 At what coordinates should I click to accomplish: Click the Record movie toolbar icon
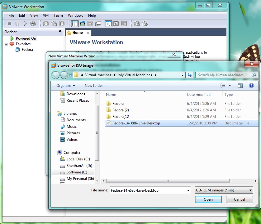pyautogui.click(x=137, y=24)
